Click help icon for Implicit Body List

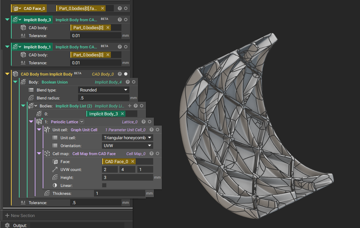point(136,106)
